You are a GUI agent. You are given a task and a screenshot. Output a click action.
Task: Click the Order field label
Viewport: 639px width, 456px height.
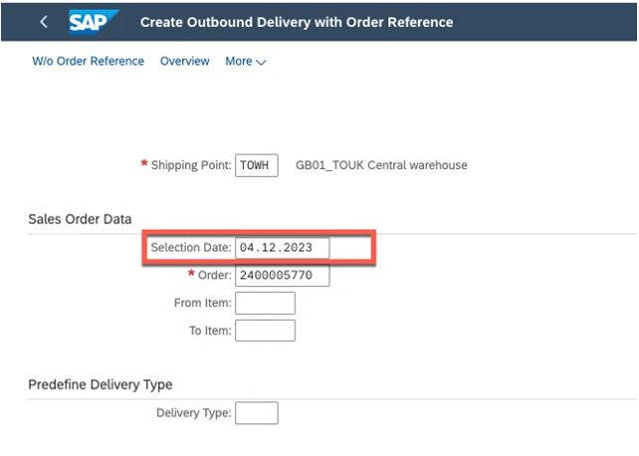coord(214,275)
